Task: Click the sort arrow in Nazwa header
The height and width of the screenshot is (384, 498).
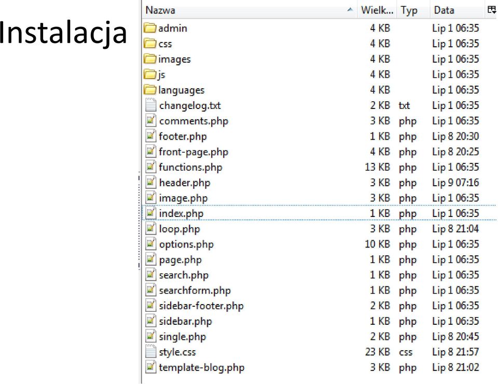Action: pos(350,9)
